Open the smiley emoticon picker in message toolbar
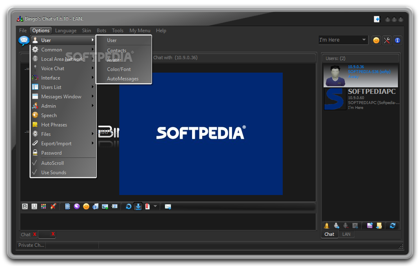 click(86, 206)
